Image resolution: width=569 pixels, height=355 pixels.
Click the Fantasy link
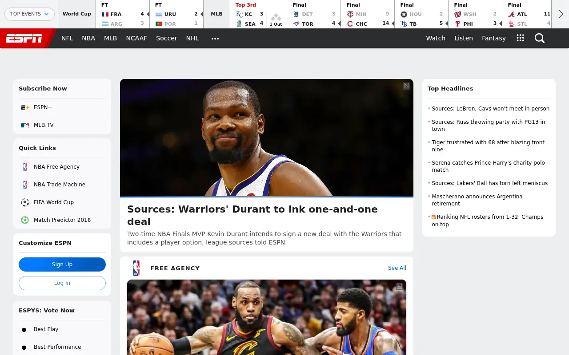pos(494,38)
